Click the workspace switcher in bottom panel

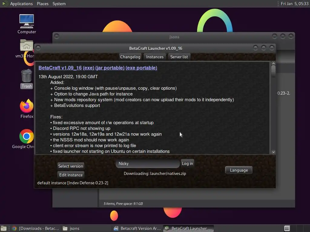tap(287, 228)
